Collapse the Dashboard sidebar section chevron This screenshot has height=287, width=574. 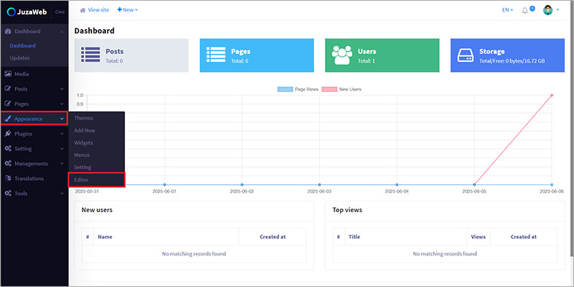click(62, 32)
